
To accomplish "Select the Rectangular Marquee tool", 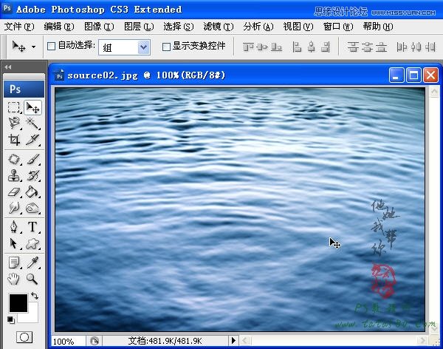I will click(x=14, y=107).
